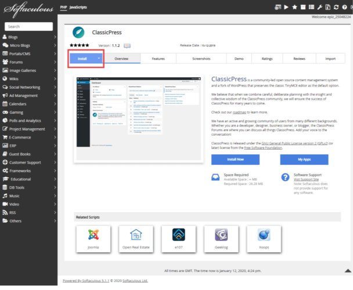353x290 pixels.
Task: Open the Geeklog related script
Action: (221, 238)
